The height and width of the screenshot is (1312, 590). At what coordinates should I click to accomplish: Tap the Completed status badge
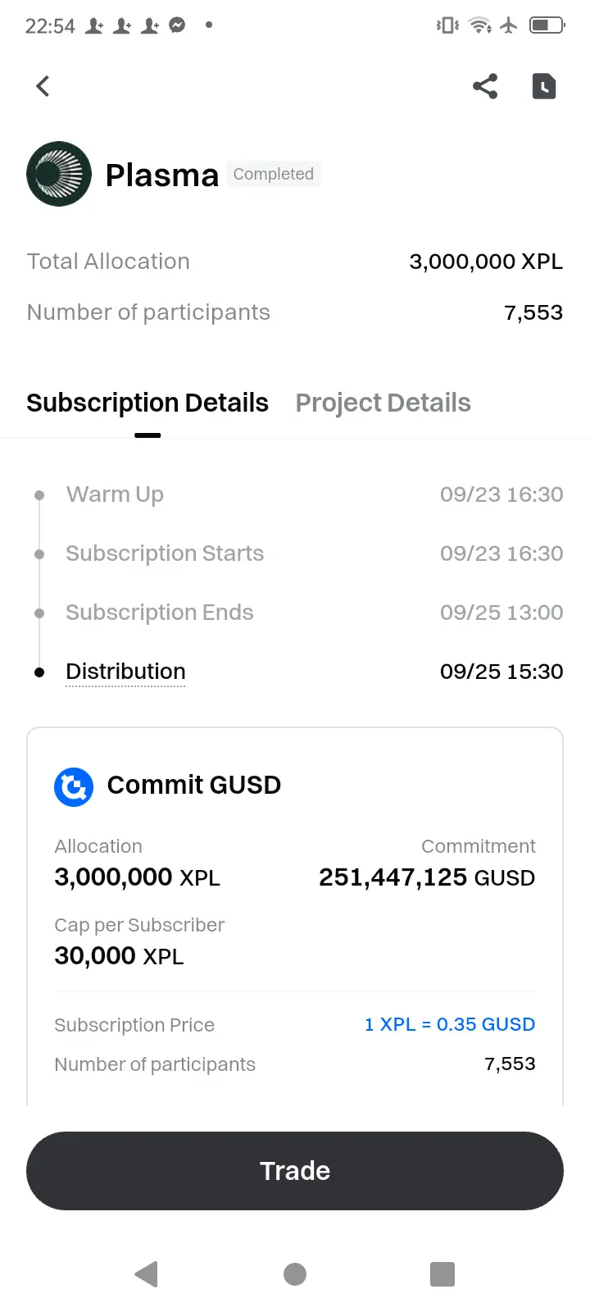coord(274,174)
